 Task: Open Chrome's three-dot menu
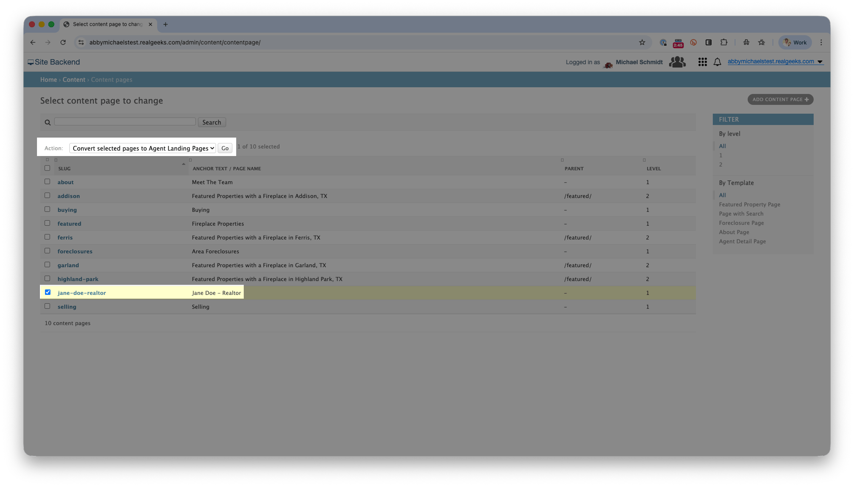pos(821,42)
